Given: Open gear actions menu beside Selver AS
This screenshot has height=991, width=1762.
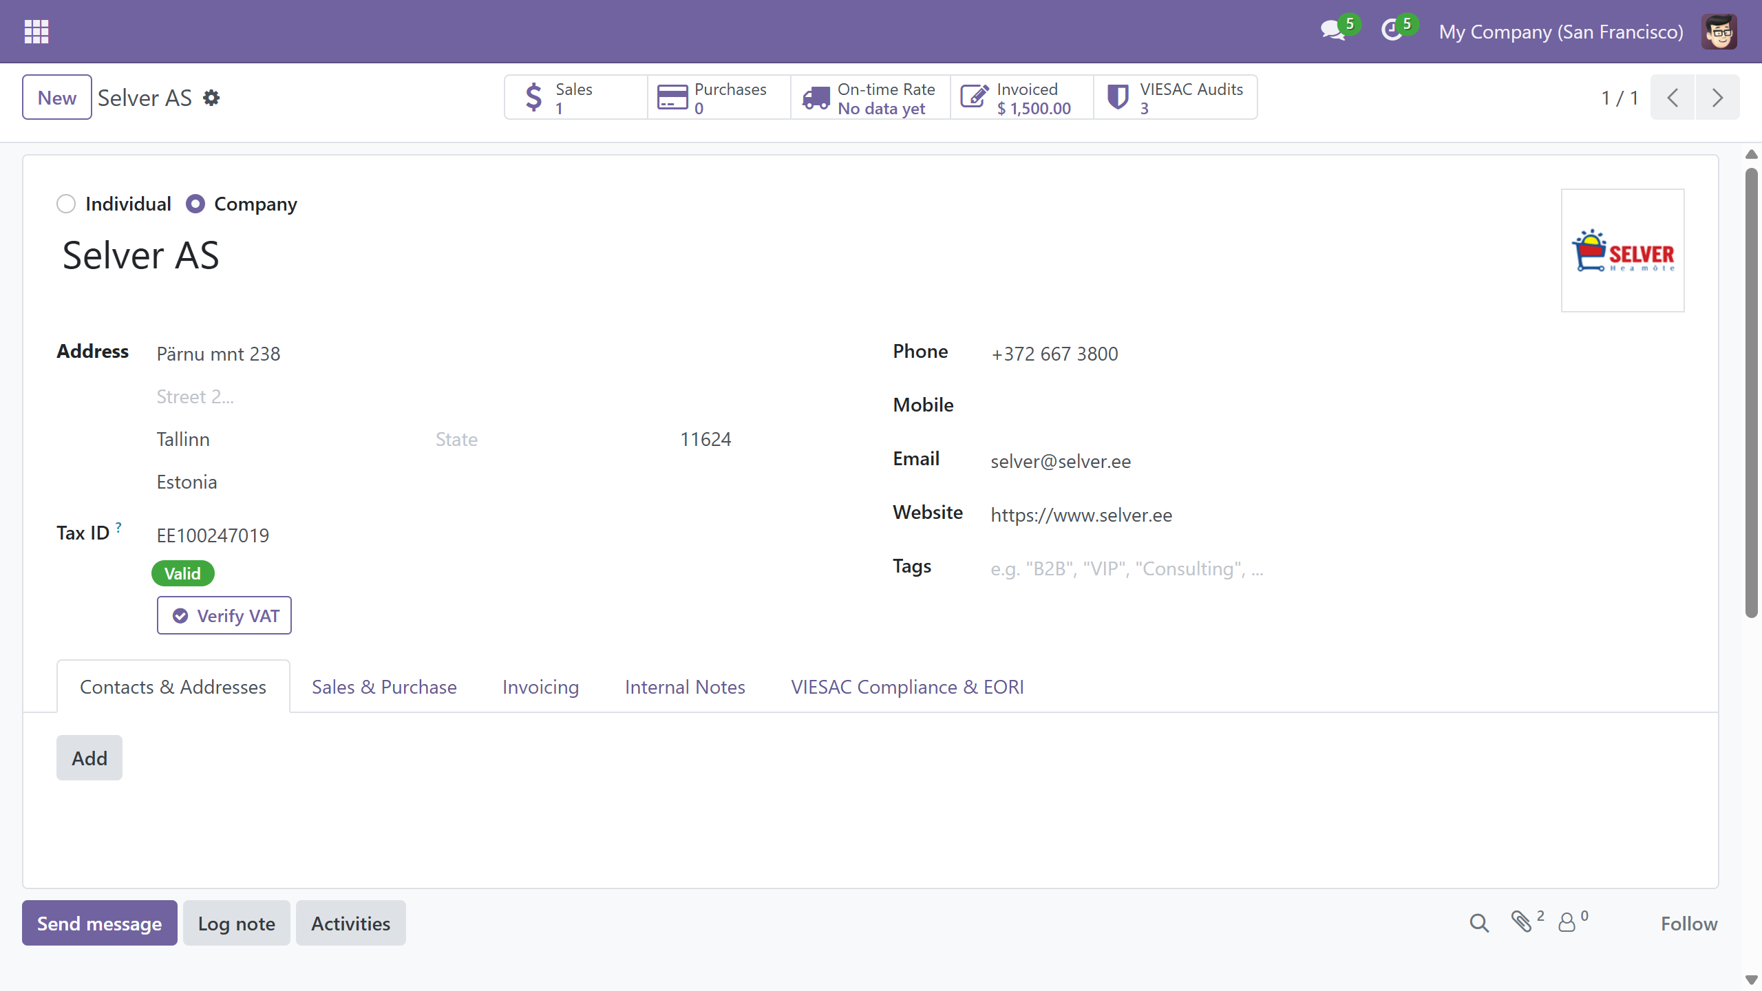Looking at the screenshot, I should (x=211, y=98).
